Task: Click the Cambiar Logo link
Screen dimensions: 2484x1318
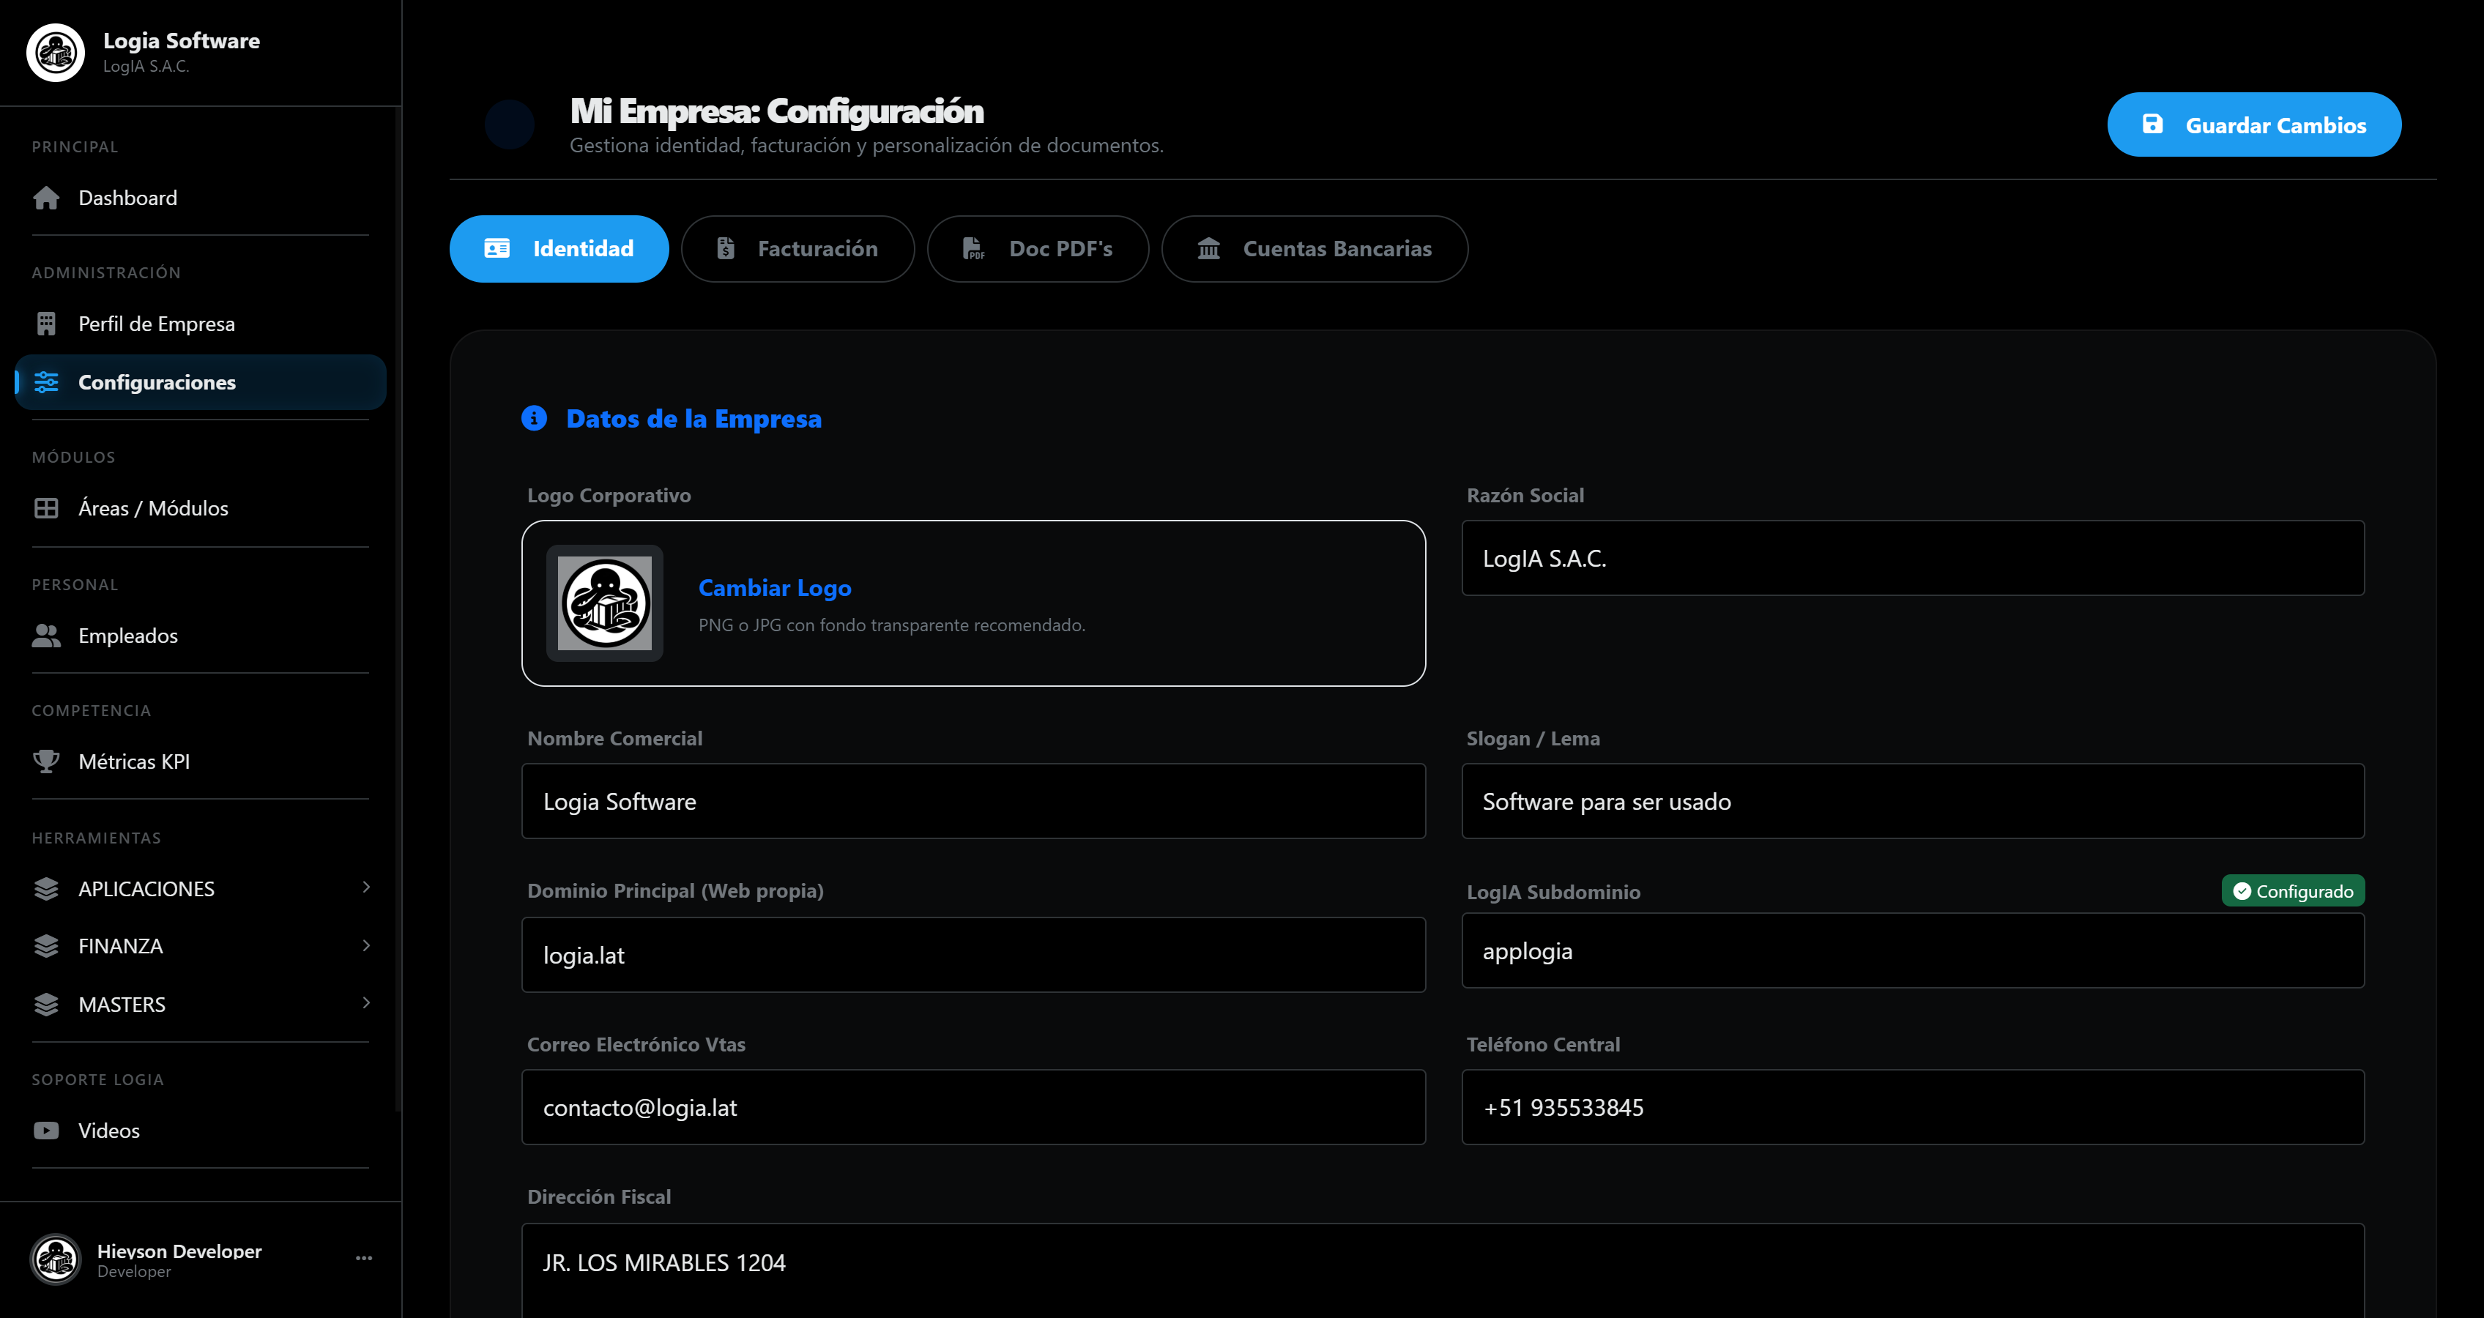Action: [774, 587]
